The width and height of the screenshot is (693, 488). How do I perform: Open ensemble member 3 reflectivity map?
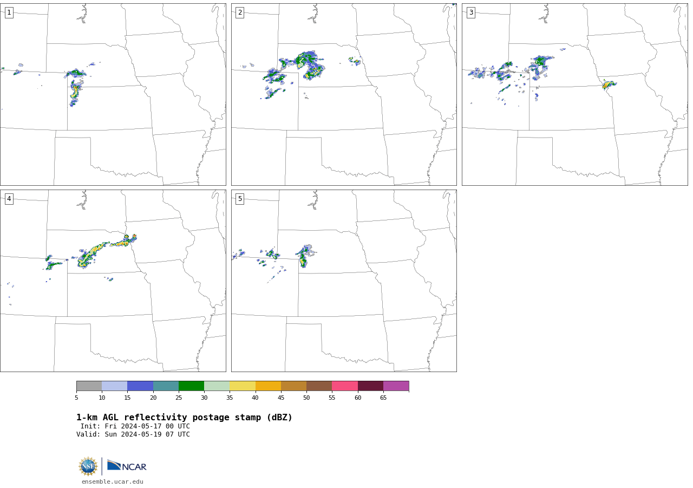click(x=574, y=94)
